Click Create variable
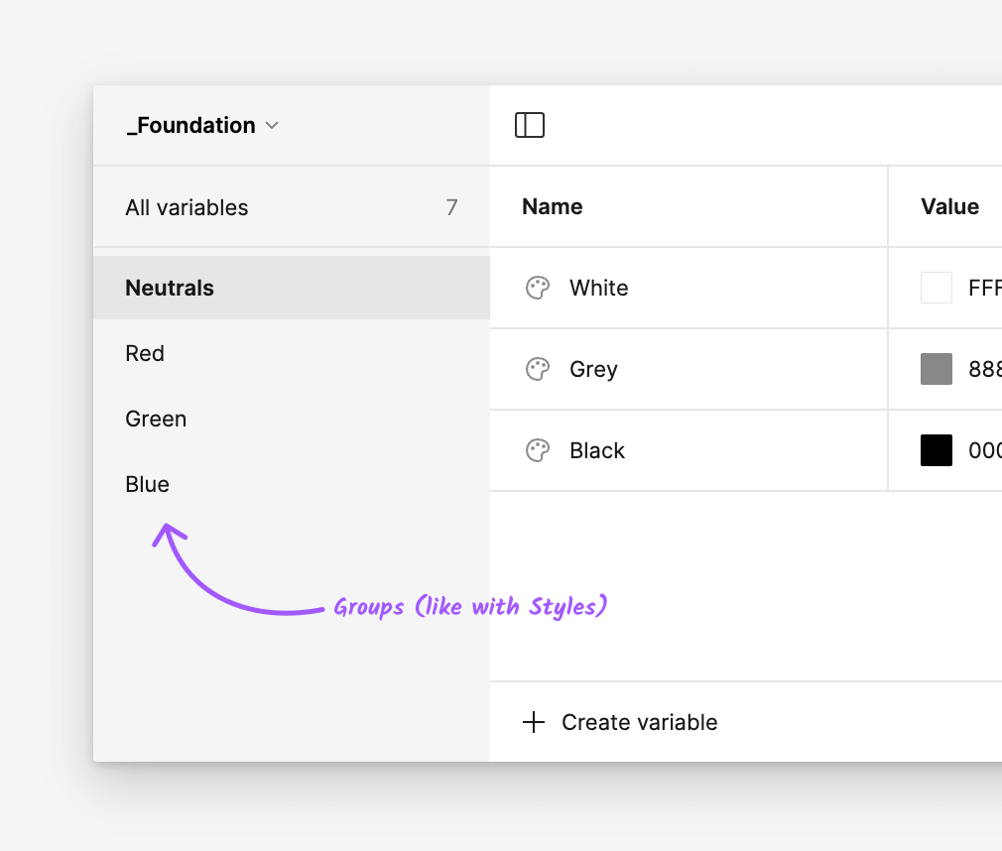Image resolution: width=1002 pixels, height=851 pixels. pyautogui.click(x=639, y=722)
